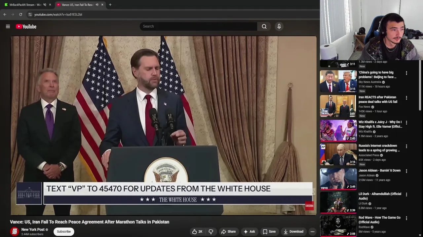Like the video with thumbs up
Screen dimensions: 423x237
[x=197, y=231]
